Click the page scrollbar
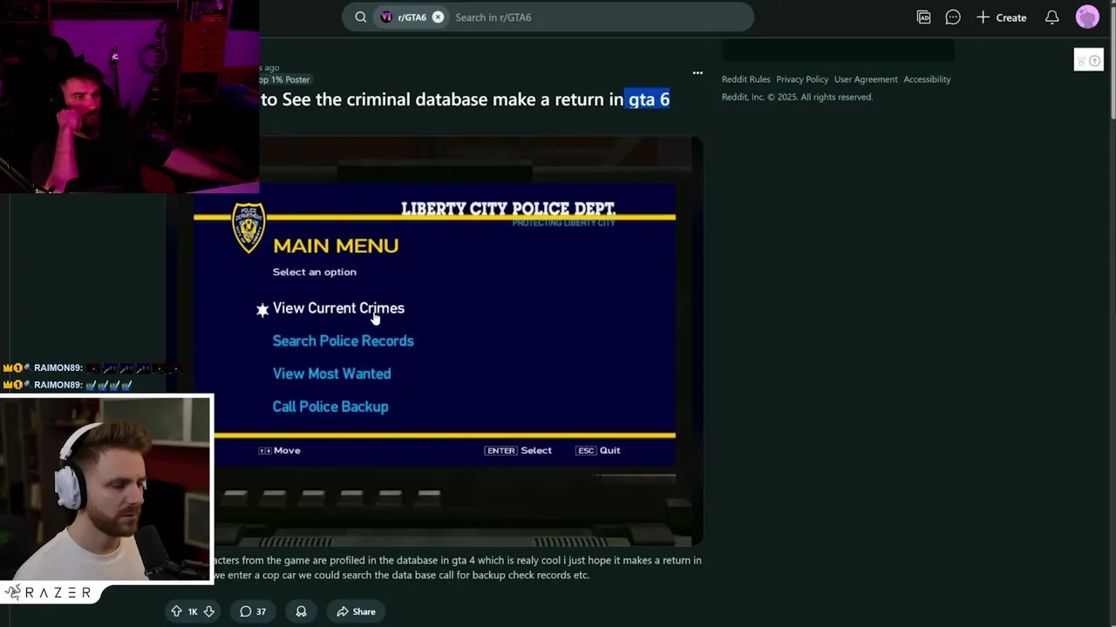This screenshot has height=627, width=1116. [x=1112, y=61]
